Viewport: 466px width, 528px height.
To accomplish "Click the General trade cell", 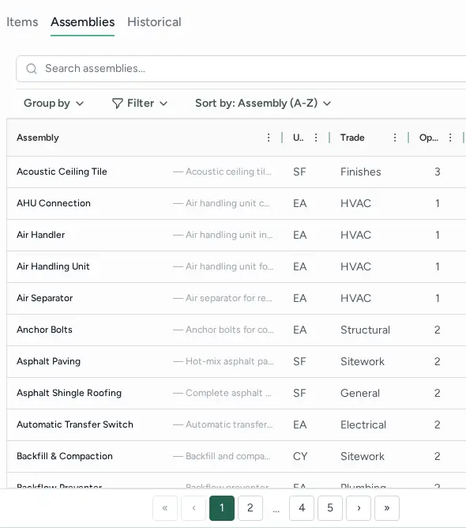I will [360, 393].
